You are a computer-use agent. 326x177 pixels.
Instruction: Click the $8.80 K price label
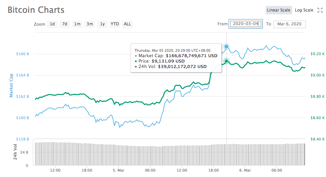coord(318,96)
